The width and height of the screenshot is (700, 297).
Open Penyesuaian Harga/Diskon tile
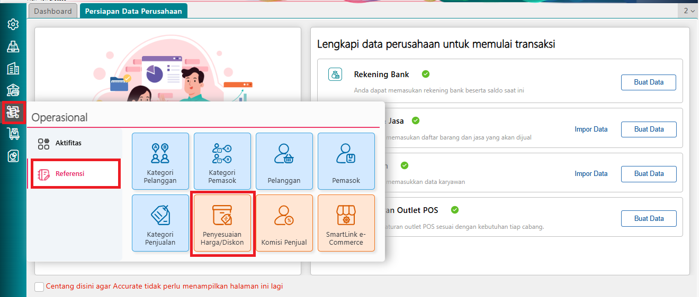(x=222, y=223)
